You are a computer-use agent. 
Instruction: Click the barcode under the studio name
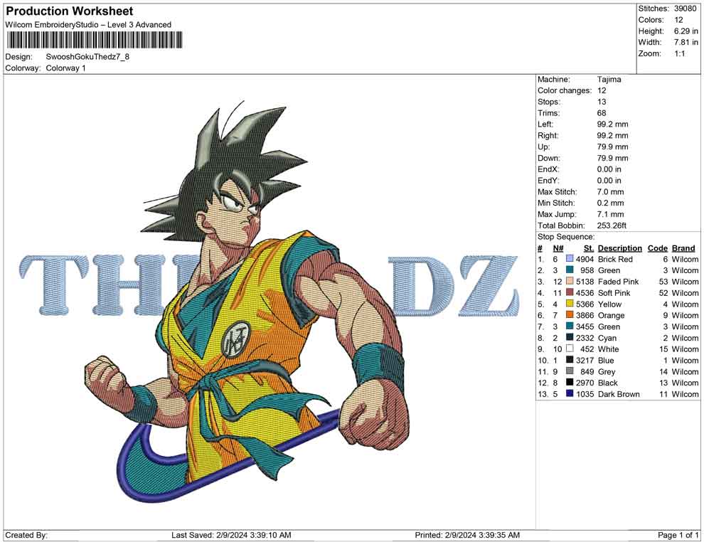point(94,40)
